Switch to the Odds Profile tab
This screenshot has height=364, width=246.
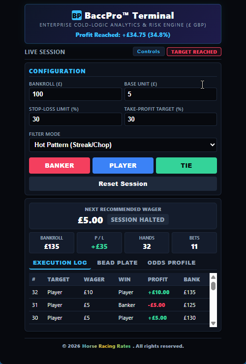[x=171, y=263]
